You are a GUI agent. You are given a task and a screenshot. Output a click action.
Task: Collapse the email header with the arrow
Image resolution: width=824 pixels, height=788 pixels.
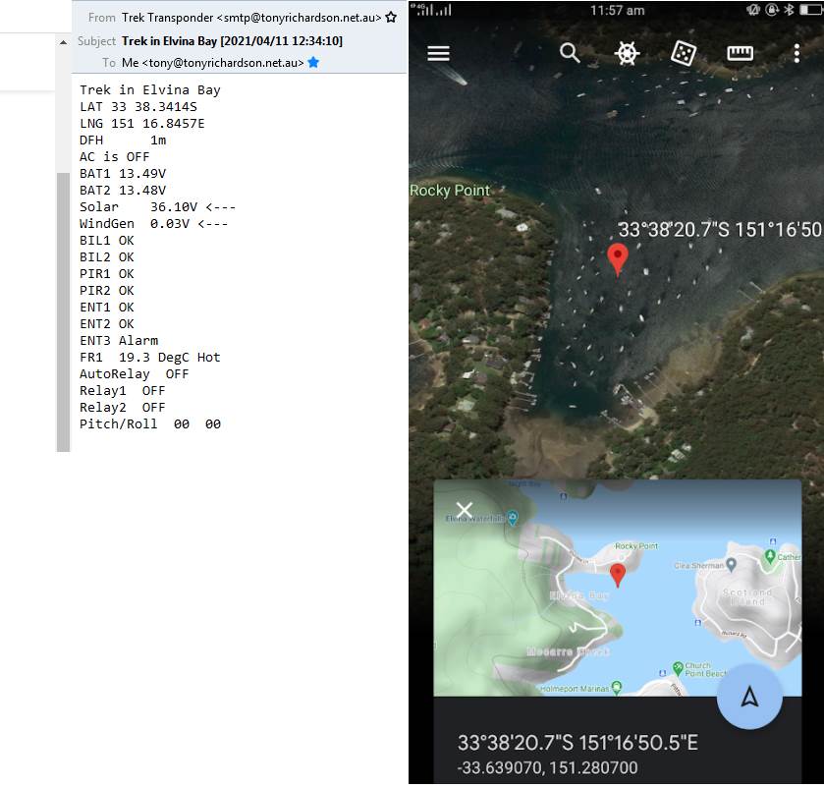click(65, 41)
